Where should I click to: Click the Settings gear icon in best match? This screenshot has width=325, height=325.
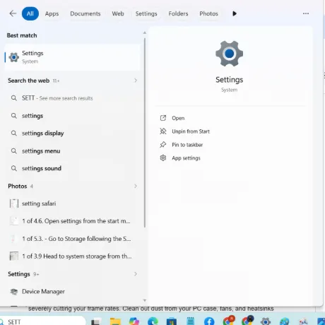pyautogui.click(x=14, y=57)
